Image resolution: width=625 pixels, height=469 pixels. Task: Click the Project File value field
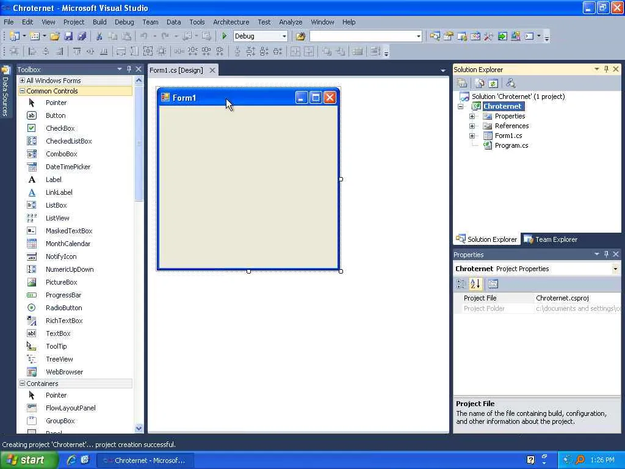click(577, 298)
